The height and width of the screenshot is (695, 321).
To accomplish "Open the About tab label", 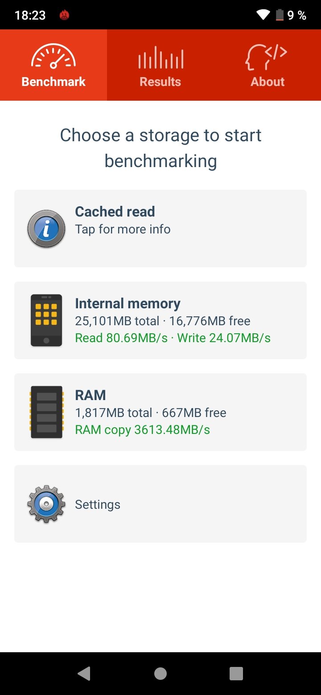I will click(x=267, y=82).
